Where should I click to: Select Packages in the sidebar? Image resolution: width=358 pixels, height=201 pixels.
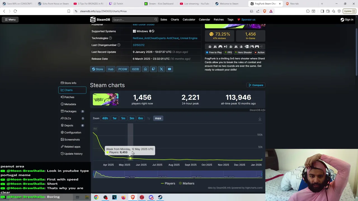point(72,111)
